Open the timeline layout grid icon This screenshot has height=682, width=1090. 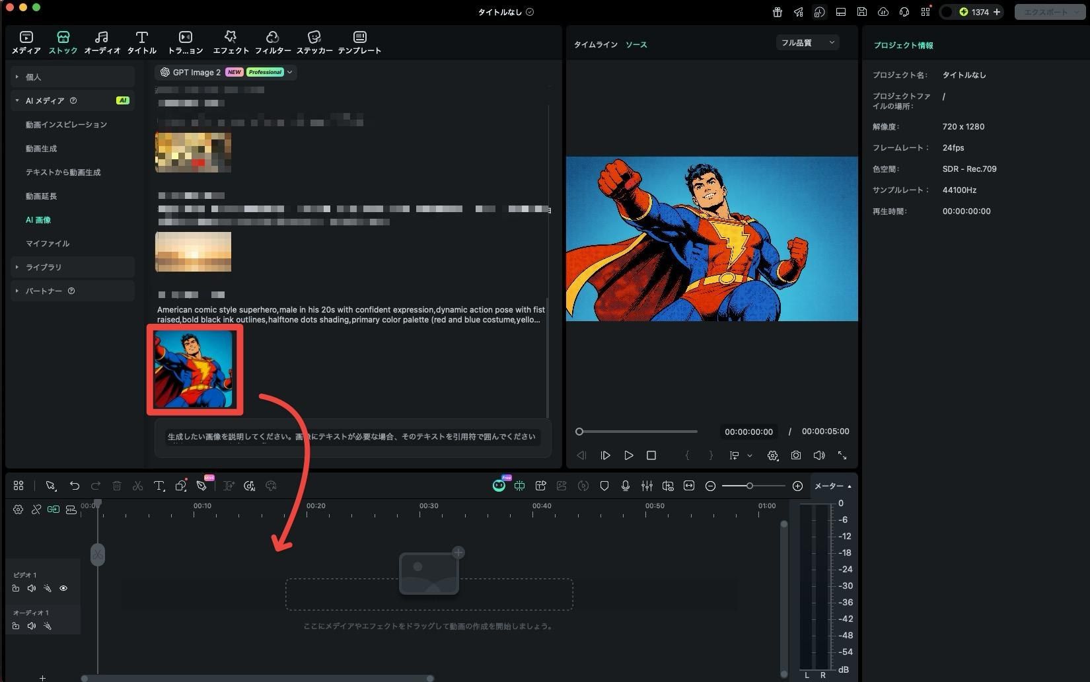(18, 486)
